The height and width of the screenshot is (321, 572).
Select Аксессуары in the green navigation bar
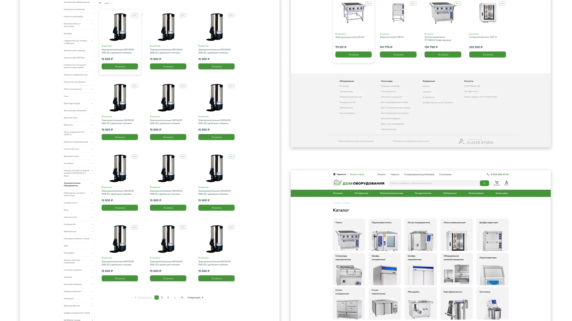(x=502, y=193)
